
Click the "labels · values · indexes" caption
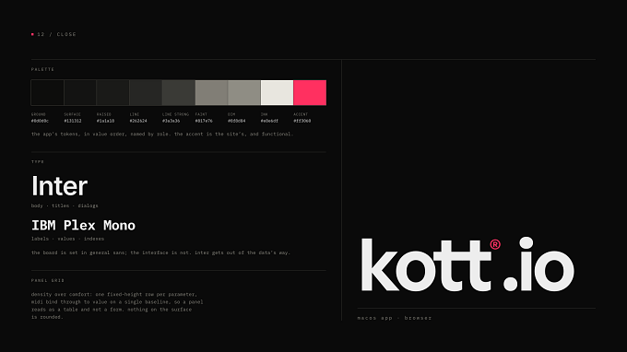67,239
